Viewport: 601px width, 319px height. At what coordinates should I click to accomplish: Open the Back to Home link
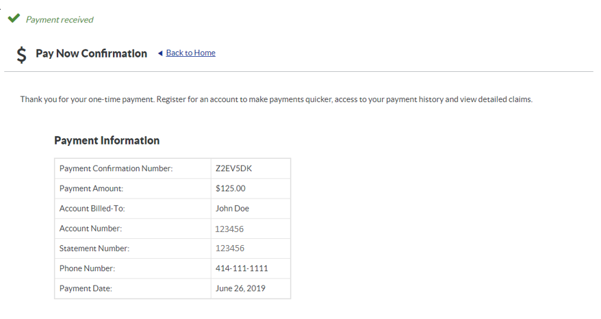tap(190, 53)
